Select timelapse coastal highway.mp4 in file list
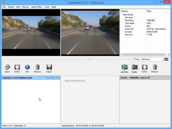This screenshot has width=172, height=129. point(17,78)
